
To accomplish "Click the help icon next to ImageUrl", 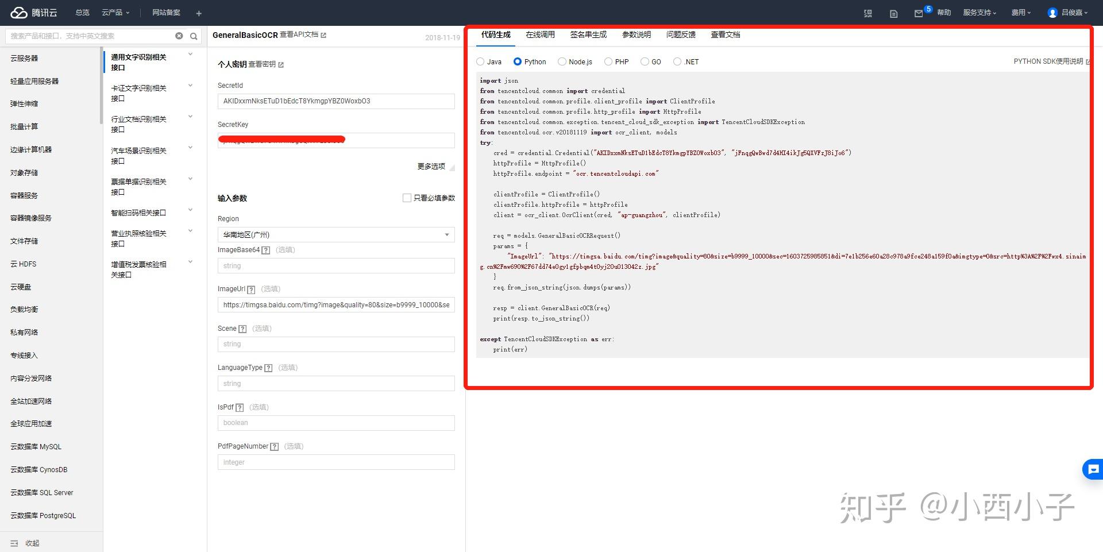I will [x=251, y=289].
